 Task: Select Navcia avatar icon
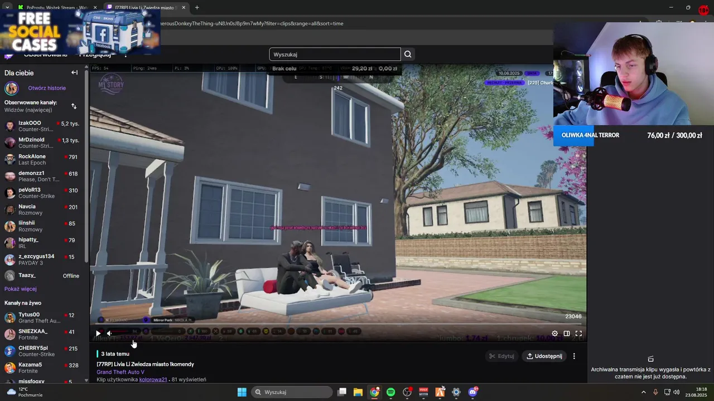click(10, 209)
